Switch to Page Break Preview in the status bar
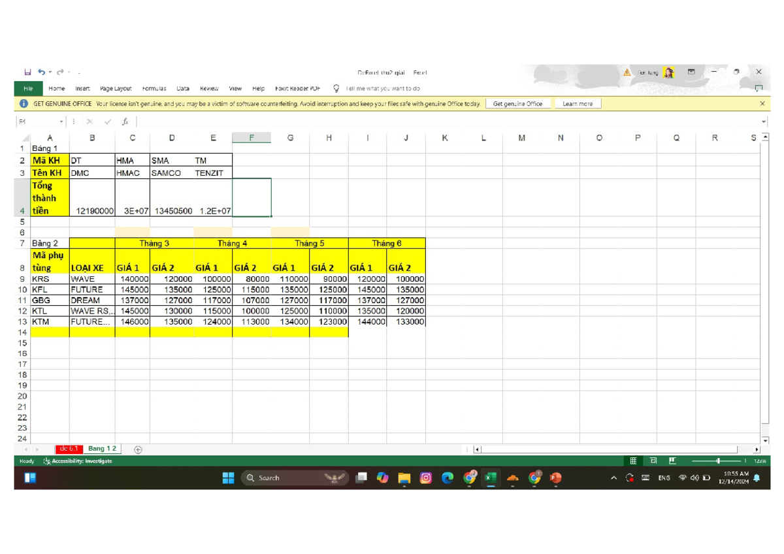Viewport: 784px width, 554px height. [x=672, y=461]
